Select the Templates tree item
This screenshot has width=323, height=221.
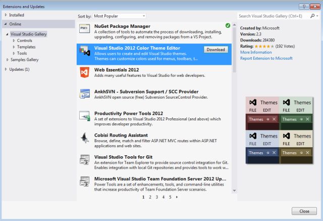click(26, 47)
